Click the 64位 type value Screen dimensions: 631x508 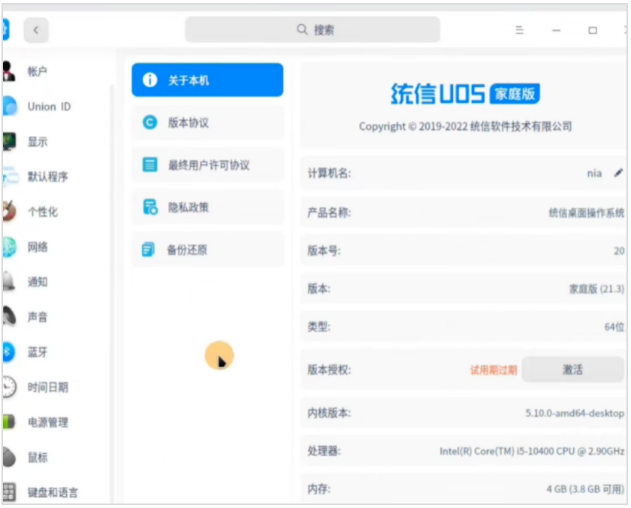coord(614,327)
